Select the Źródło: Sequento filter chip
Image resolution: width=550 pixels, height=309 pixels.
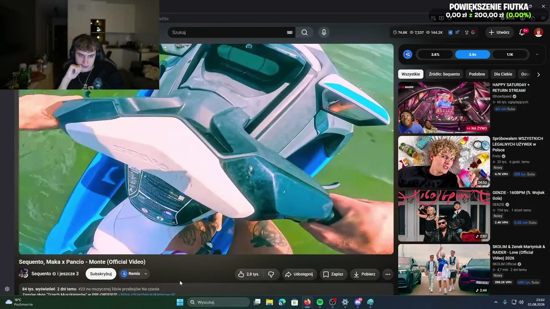click(x=444, y=74)
